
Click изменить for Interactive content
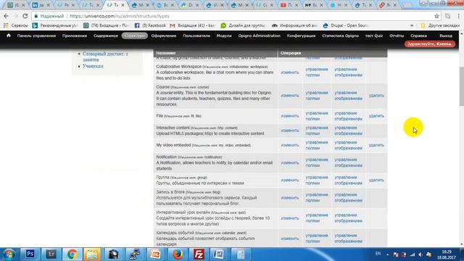[290, 130]
